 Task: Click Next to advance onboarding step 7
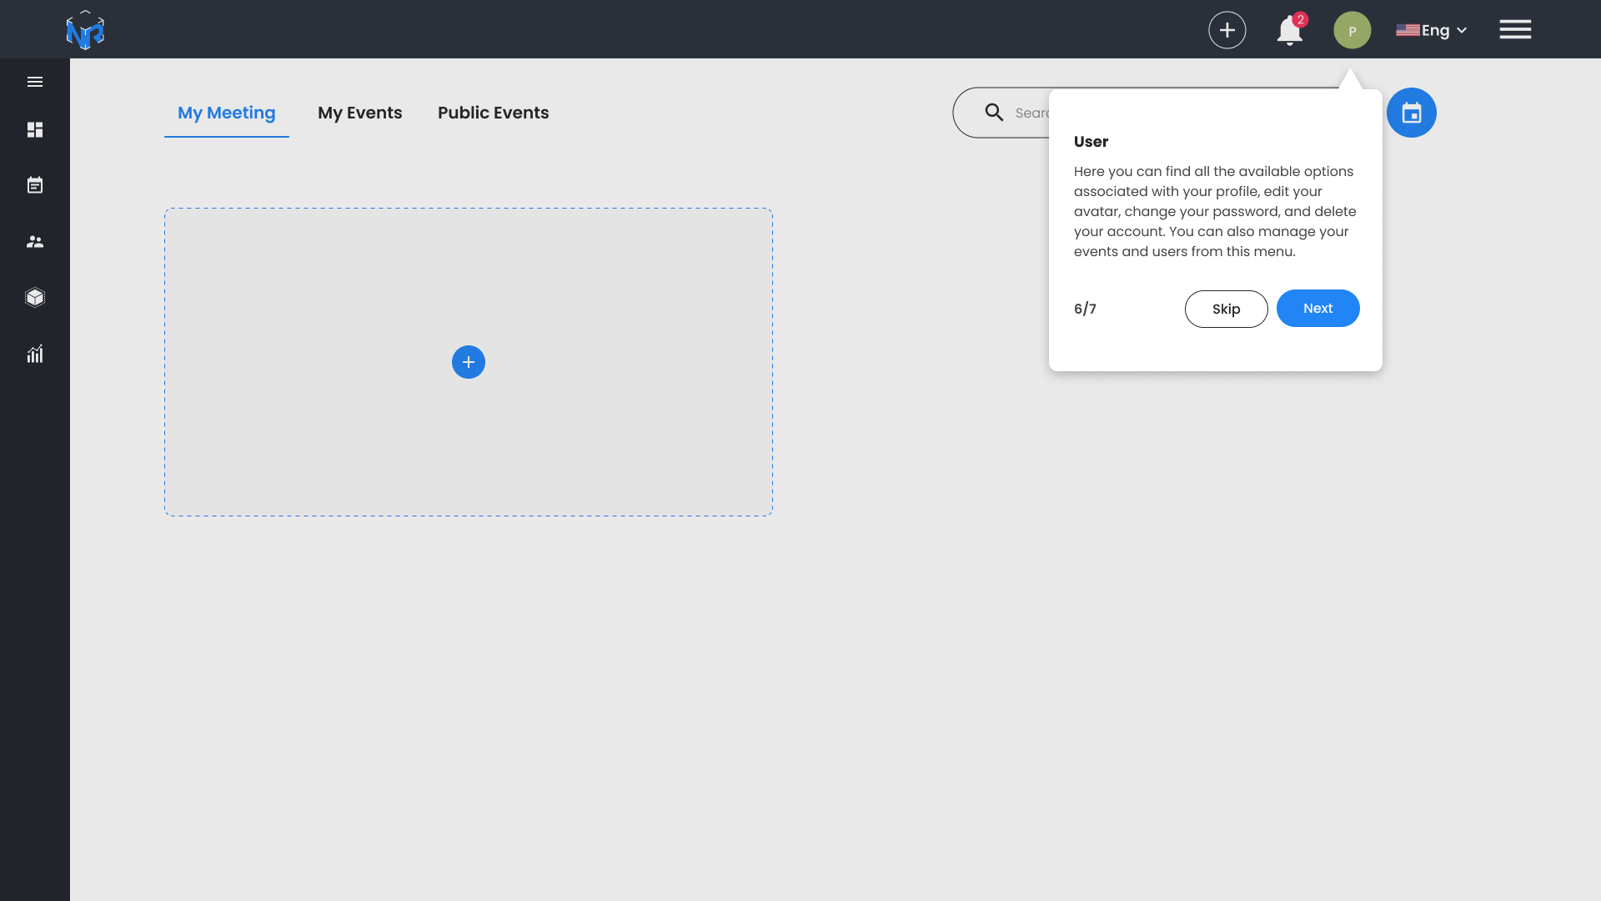(1318, 308)
